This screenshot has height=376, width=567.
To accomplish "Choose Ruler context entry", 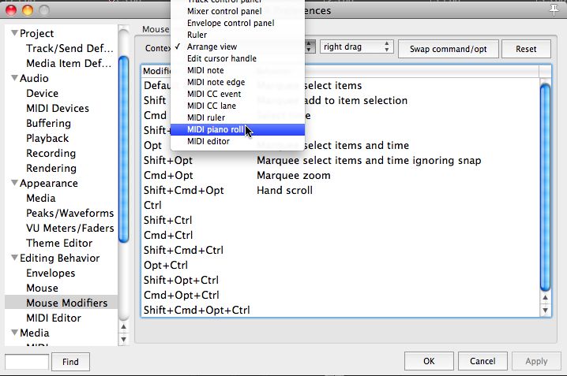I will pos(237,35).
